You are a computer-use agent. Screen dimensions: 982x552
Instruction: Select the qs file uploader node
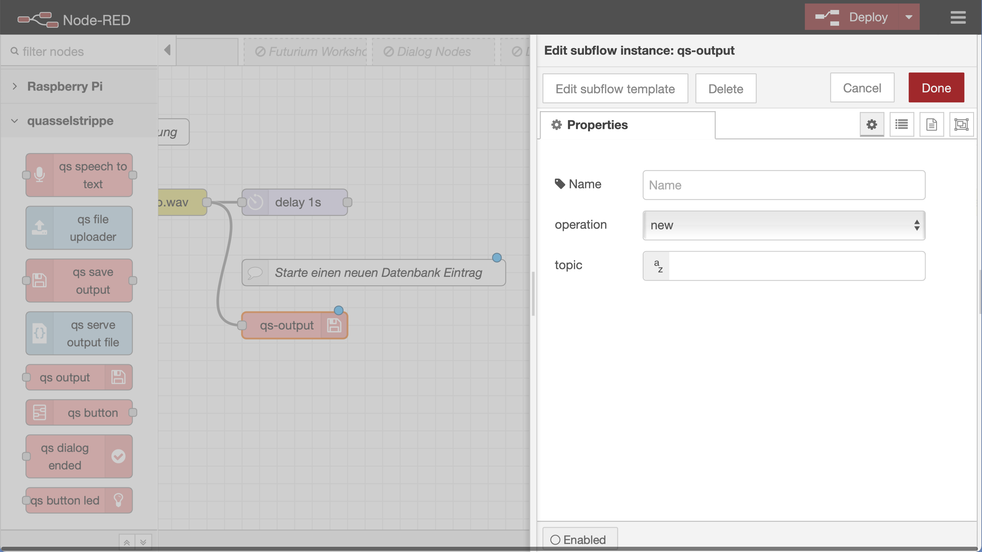(x=79, y=228)
